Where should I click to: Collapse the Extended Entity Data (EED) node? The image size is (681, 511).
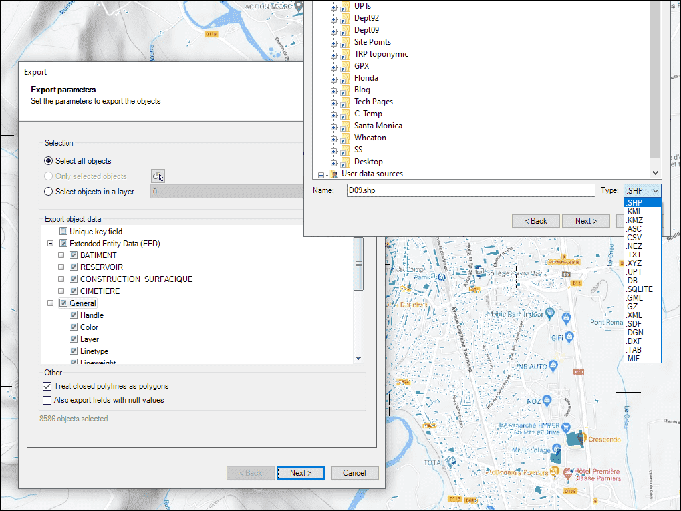[50, 243]
